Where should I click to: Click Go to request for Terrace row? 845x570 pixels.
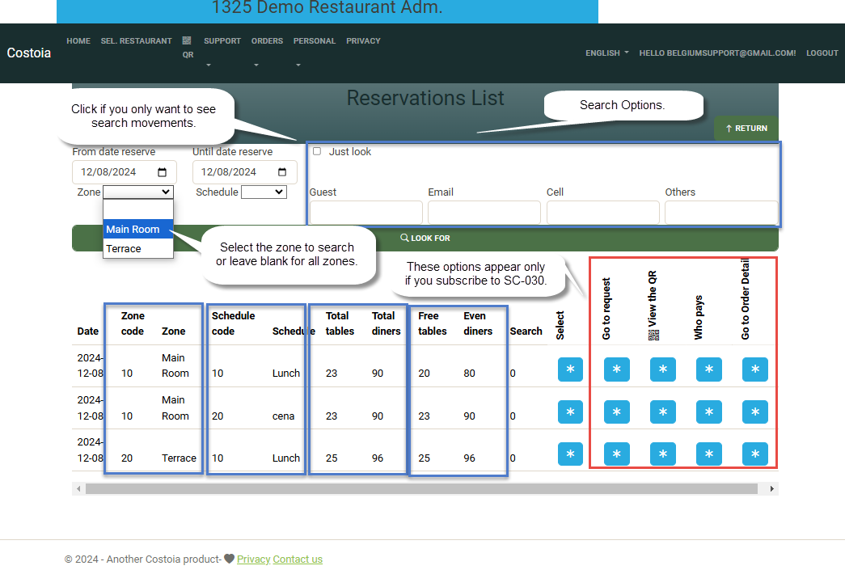coord(616,454)
